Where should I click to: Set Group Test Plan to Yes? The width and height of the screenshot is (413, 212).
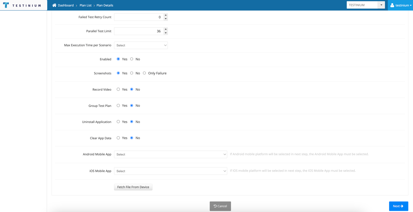coord(118,106)
